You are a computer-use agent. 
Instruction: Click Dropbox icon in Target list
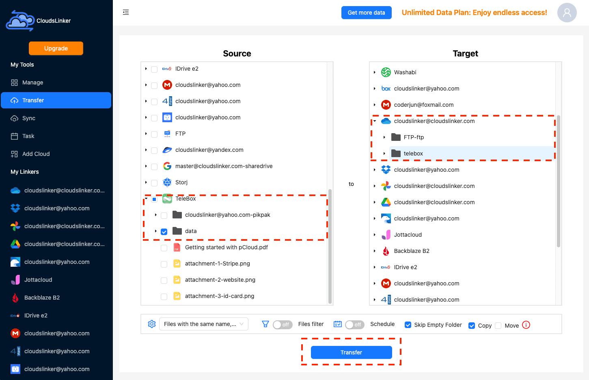(386, 170)
